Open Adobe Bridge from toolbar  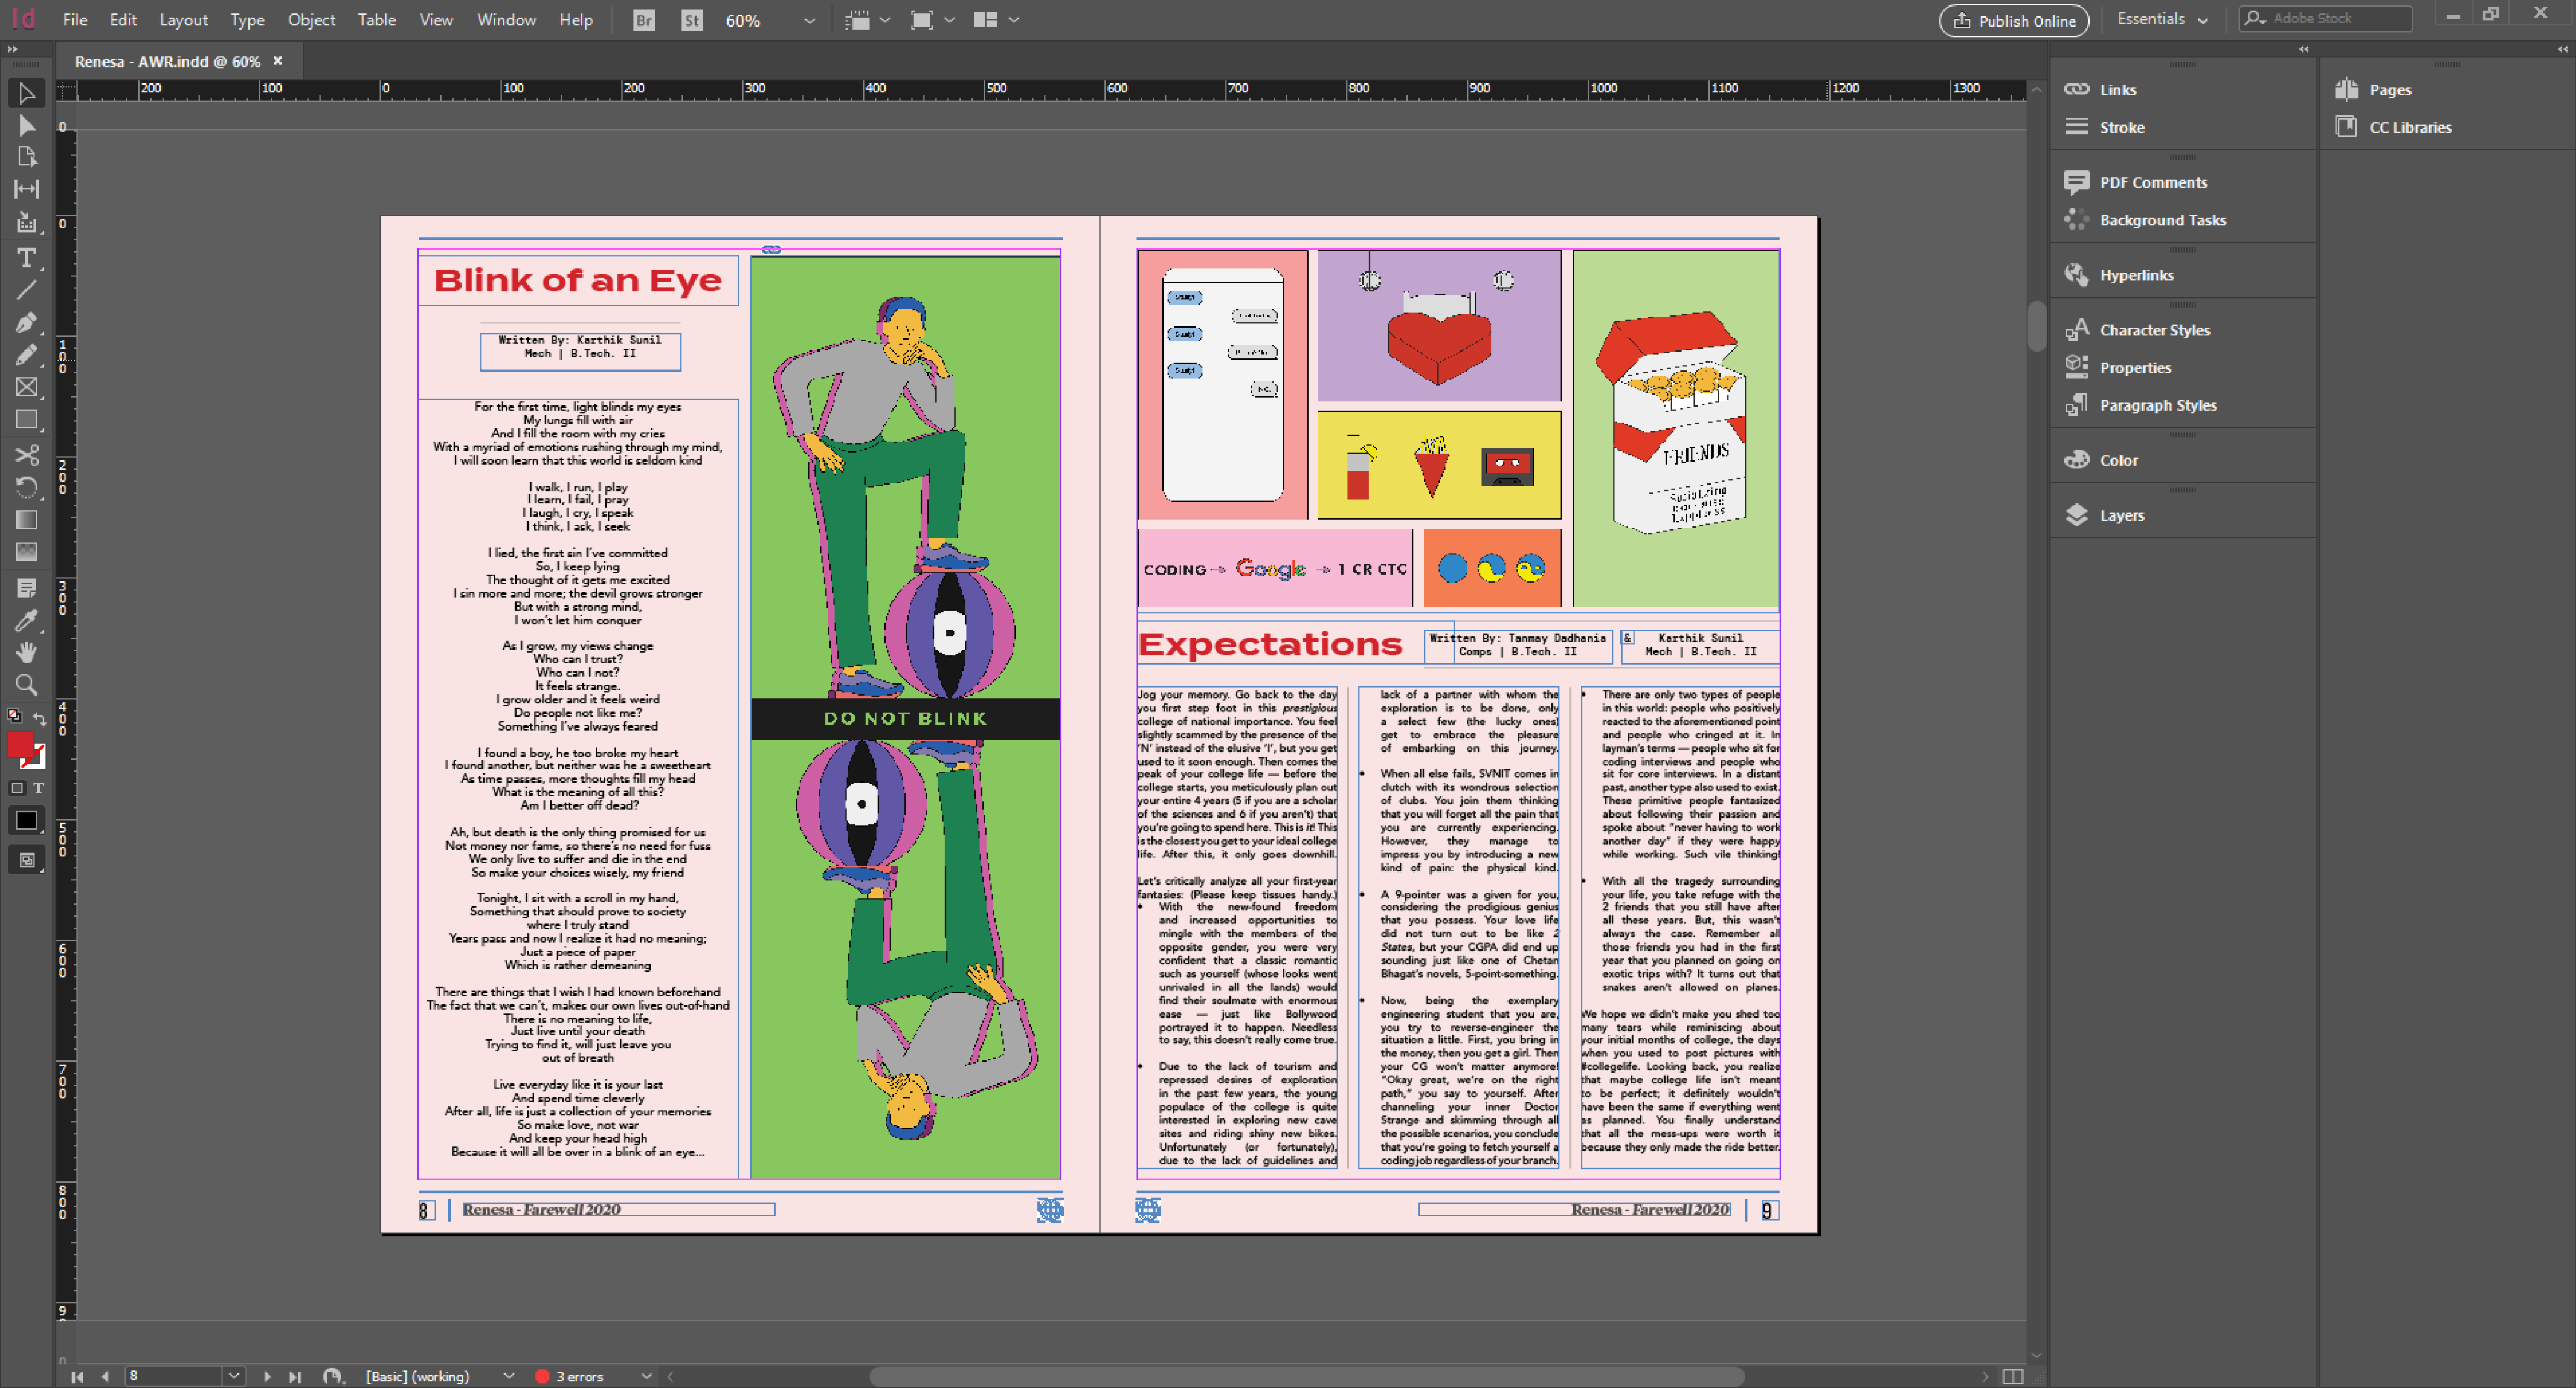(x=644, y=20)
